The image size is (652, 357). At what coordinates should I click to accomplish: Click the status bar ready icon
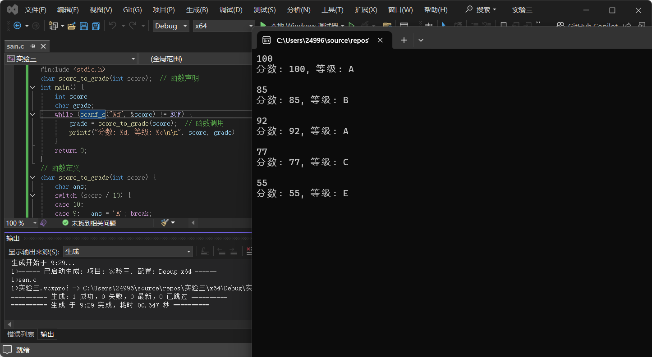[x=7, y=350]
